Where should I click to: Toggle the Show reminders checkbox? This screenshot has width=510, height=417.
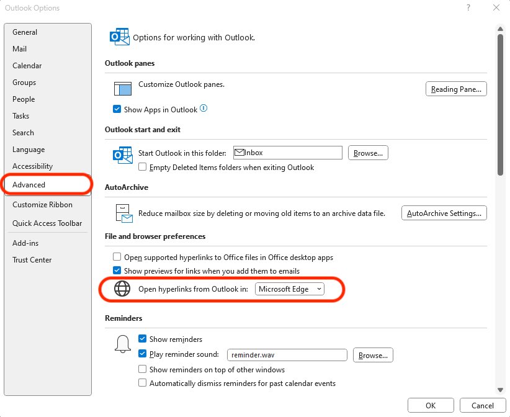142,339
